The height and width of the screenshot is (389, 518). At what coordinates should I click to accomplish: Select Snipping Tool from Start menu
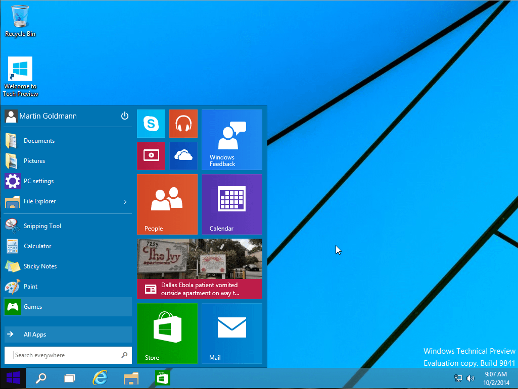[x=42, y=226]
